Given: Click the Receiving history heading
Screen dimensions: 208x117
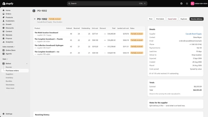Looking at the screenshot, I should click(x=42, y=115).
